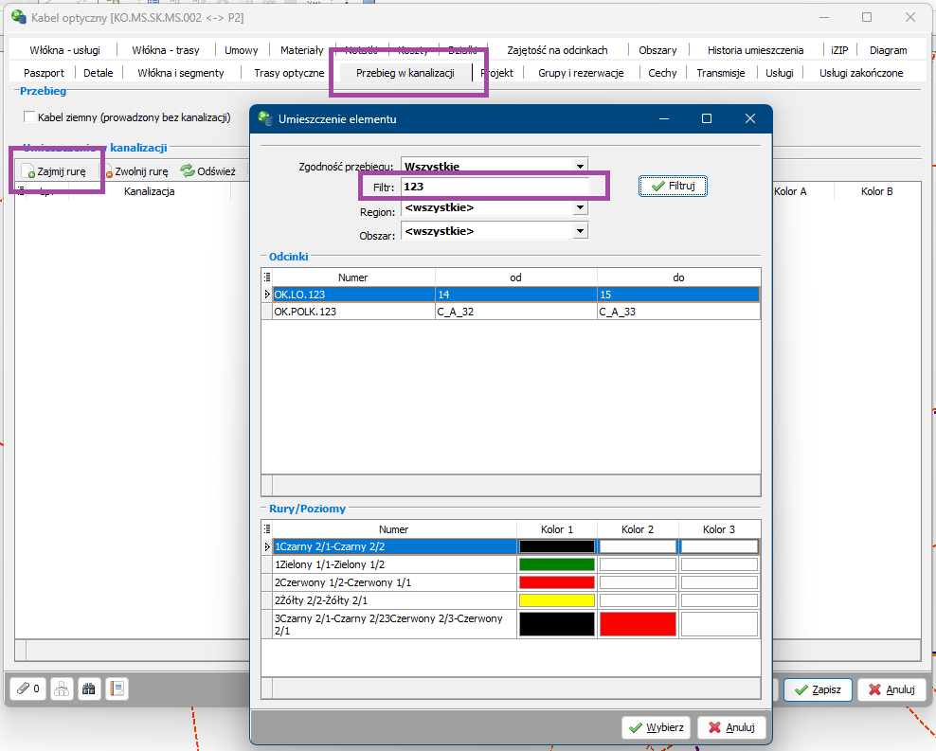The height and width of the screenshot is (751, 936).
Task: Open the Rury/Poziomy grid column chooser icon
Action: point(266,529)
